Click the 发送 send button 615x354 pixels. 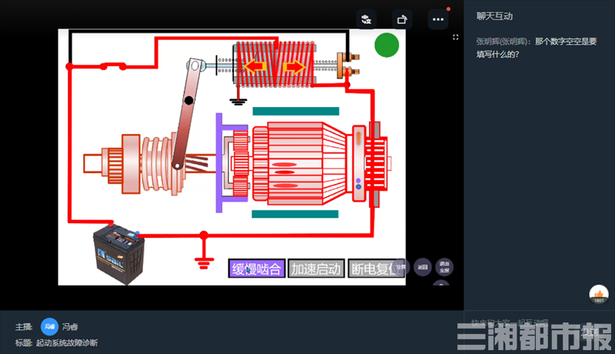[589, 332]
